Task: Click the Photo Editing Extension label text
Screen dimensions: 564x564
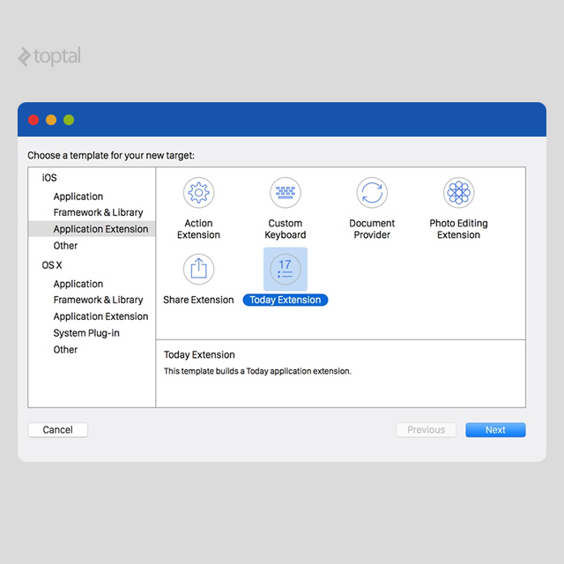Action: click(458, 229)
